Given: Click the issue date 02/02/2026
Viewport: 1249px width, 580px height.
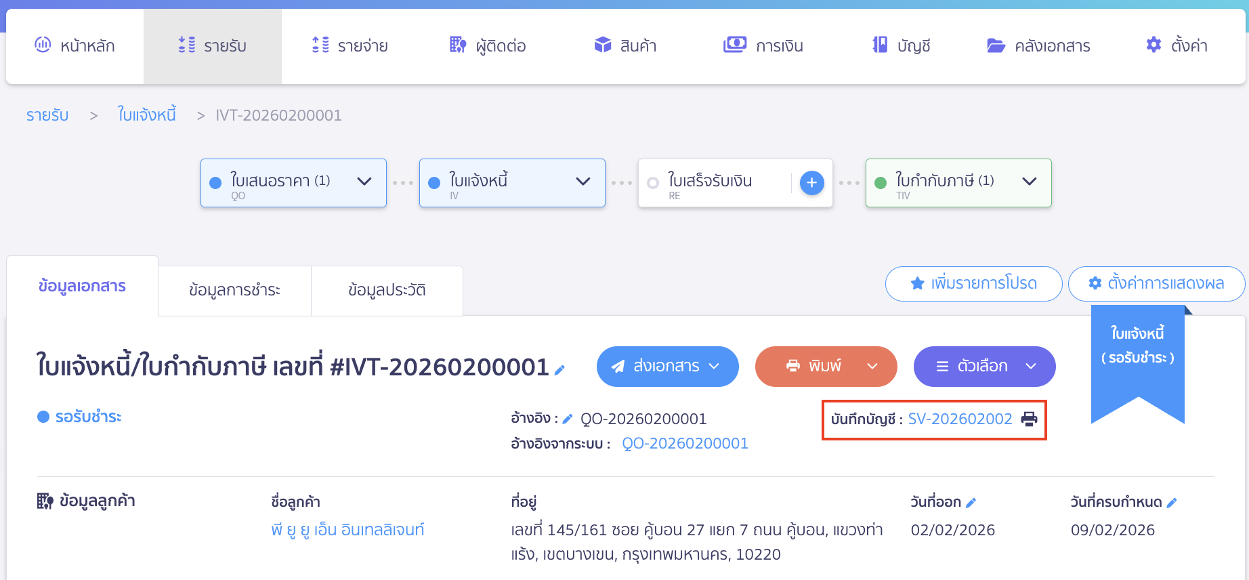Looking at the screenshot, I should (952, 530).
